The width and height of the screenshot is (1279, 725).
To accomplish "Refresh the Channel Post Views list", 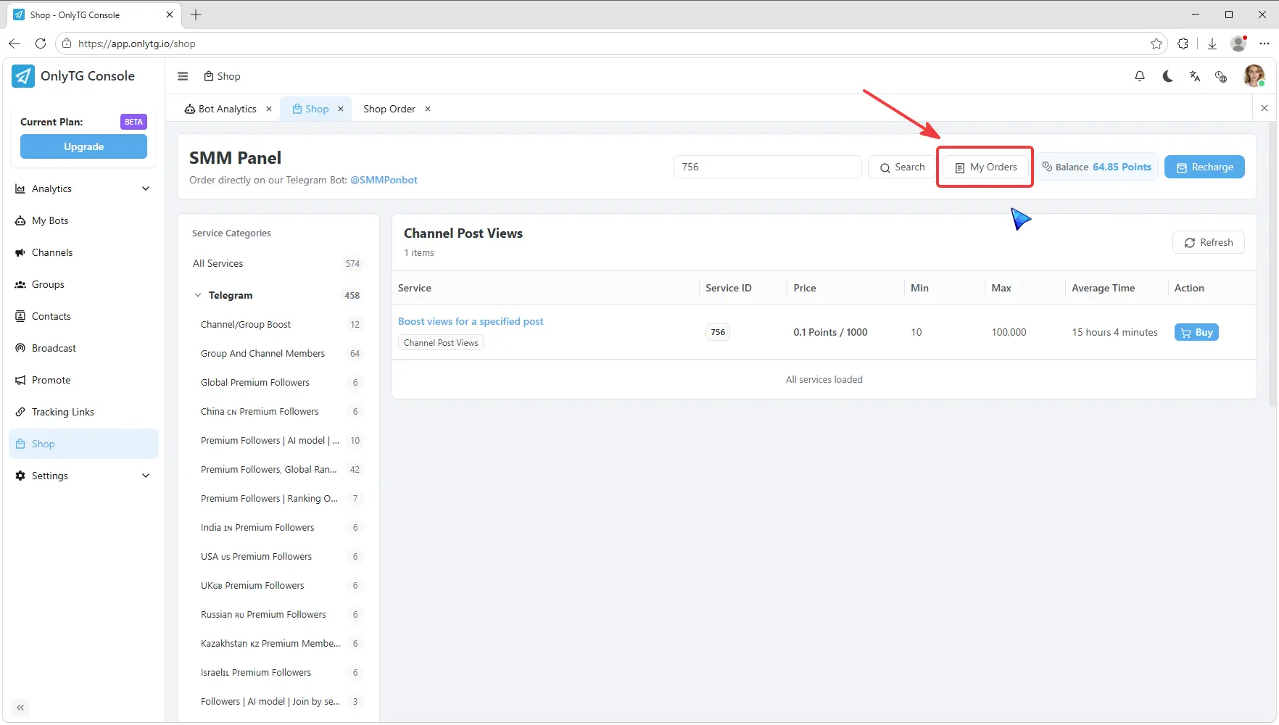I will pyautogui.click(x=1209, y=242).
